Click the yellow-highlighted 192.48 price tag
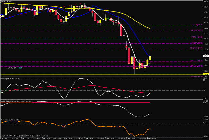Viewport: 209px width, 140px height. click(x=206, y=74)
